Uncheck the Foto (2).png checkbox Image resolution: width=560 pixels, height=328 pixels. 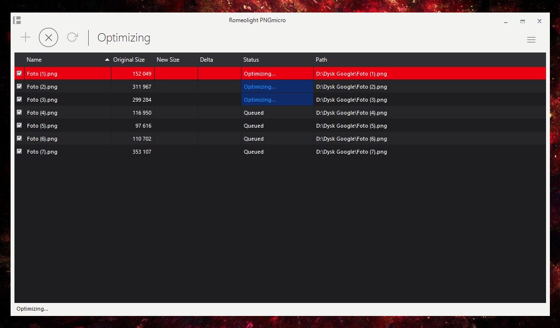[x=19, y=86]
